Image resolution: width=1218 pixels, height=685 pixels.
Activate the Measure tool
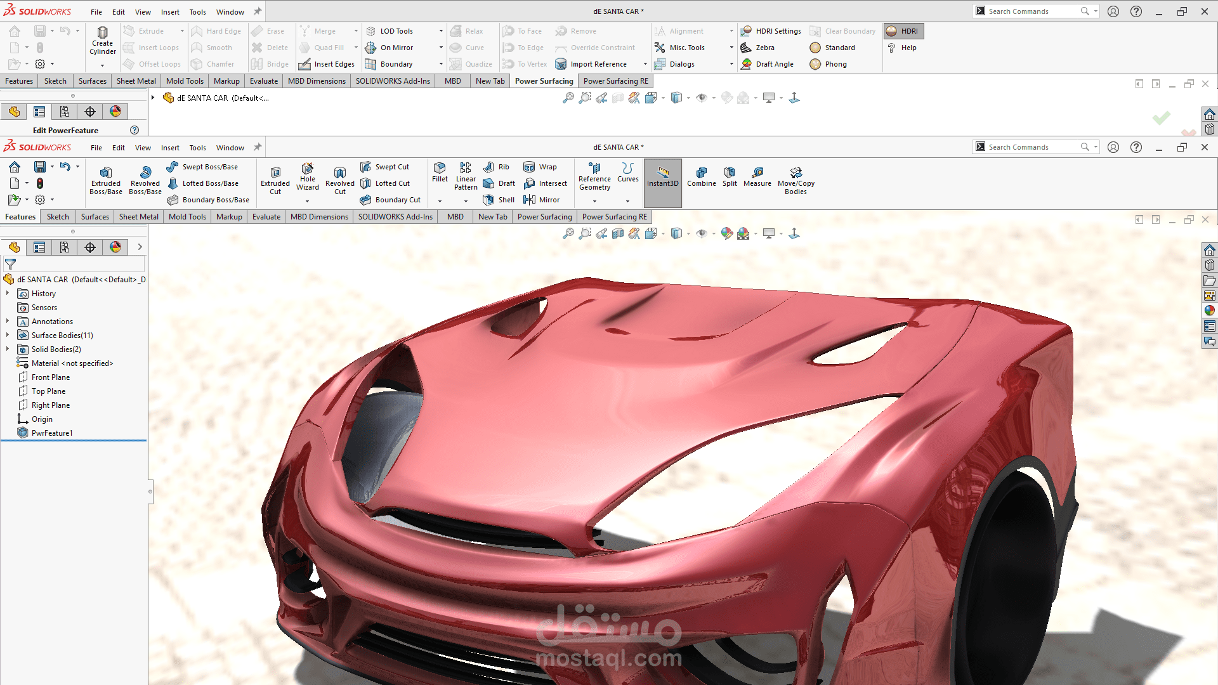[757, 176]
